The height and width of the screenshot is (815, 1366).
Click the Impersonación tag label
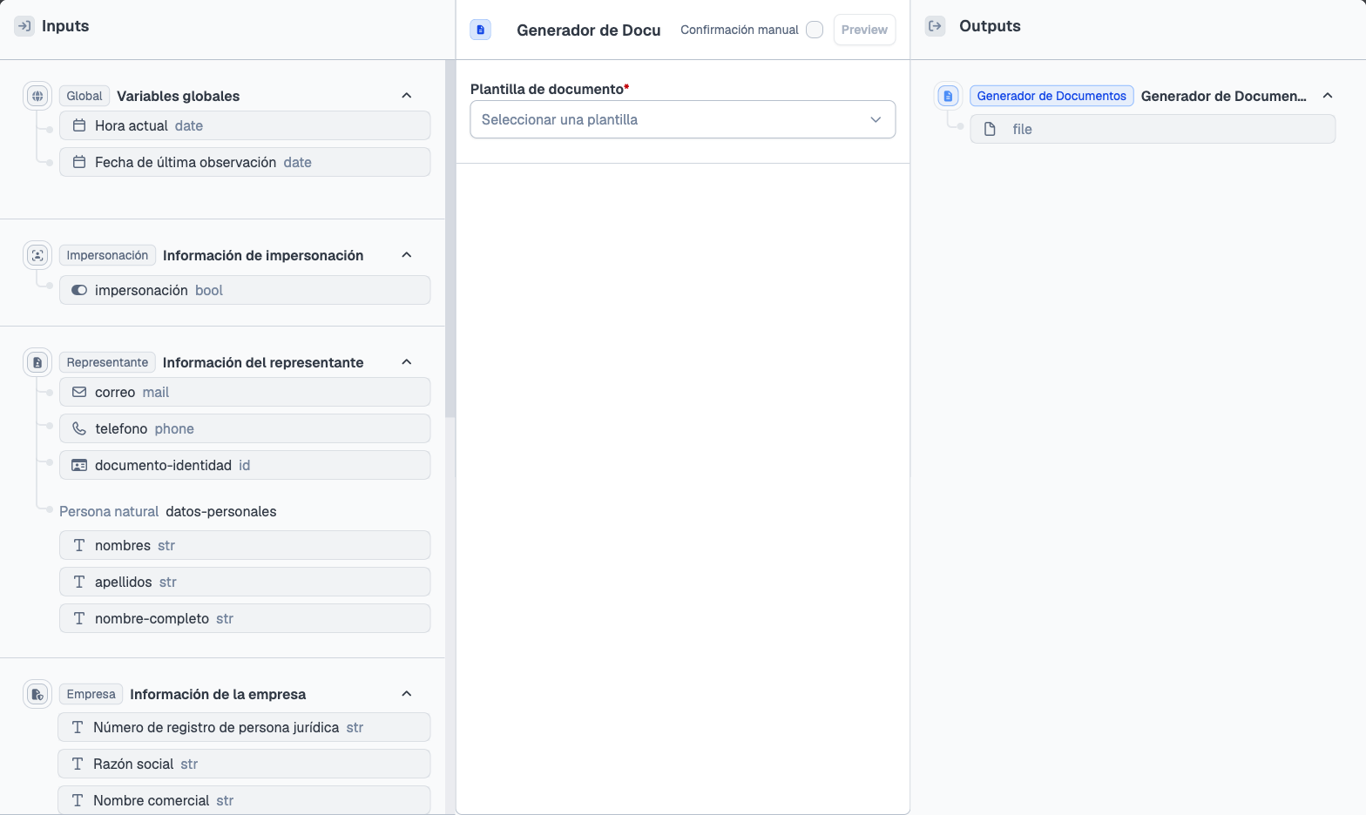[107, 255]
